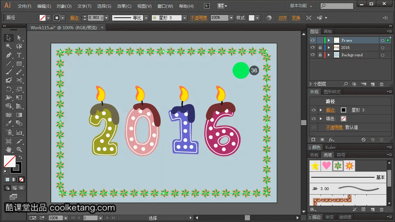Hide the 2016 layer
Viewport: 395px width, 222px height.
313,48
